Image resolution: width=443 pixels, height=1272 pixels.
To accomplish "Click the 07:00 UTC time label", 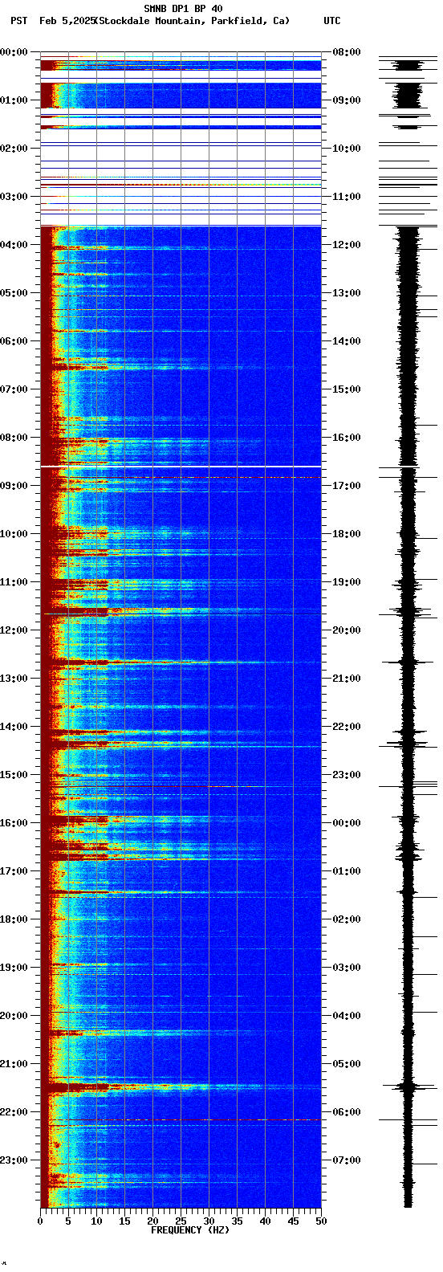I will pos(346,1160).
